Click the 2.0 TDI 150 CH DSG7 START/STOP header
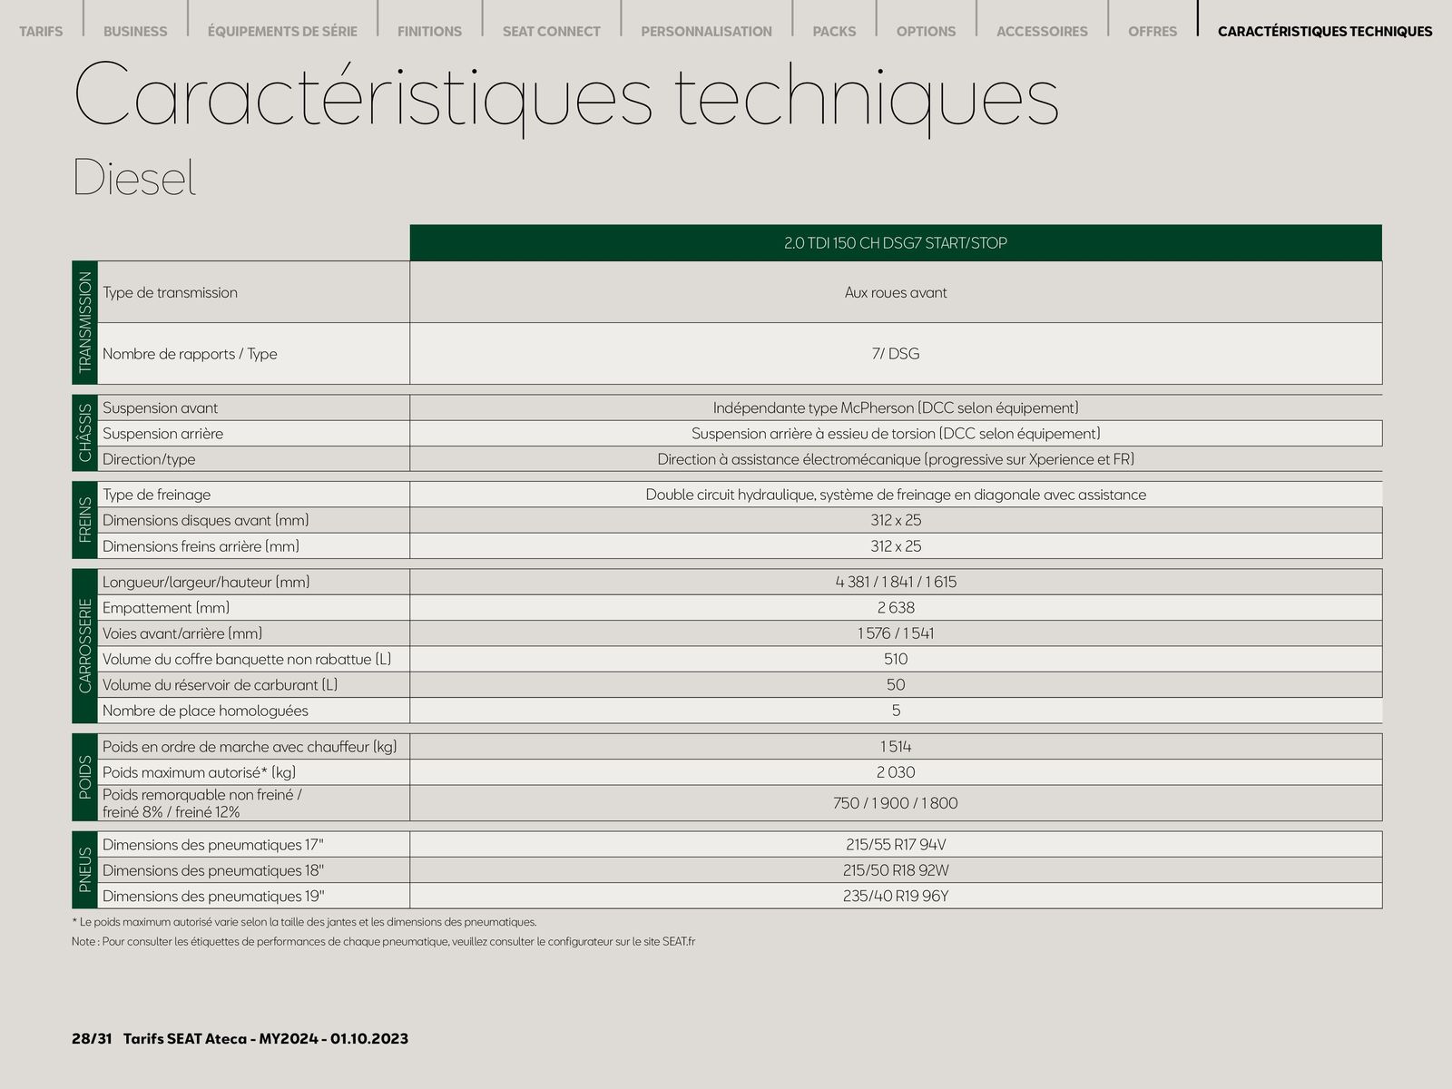Viewport: 1452px width, 1089px height. click(896, 243)
